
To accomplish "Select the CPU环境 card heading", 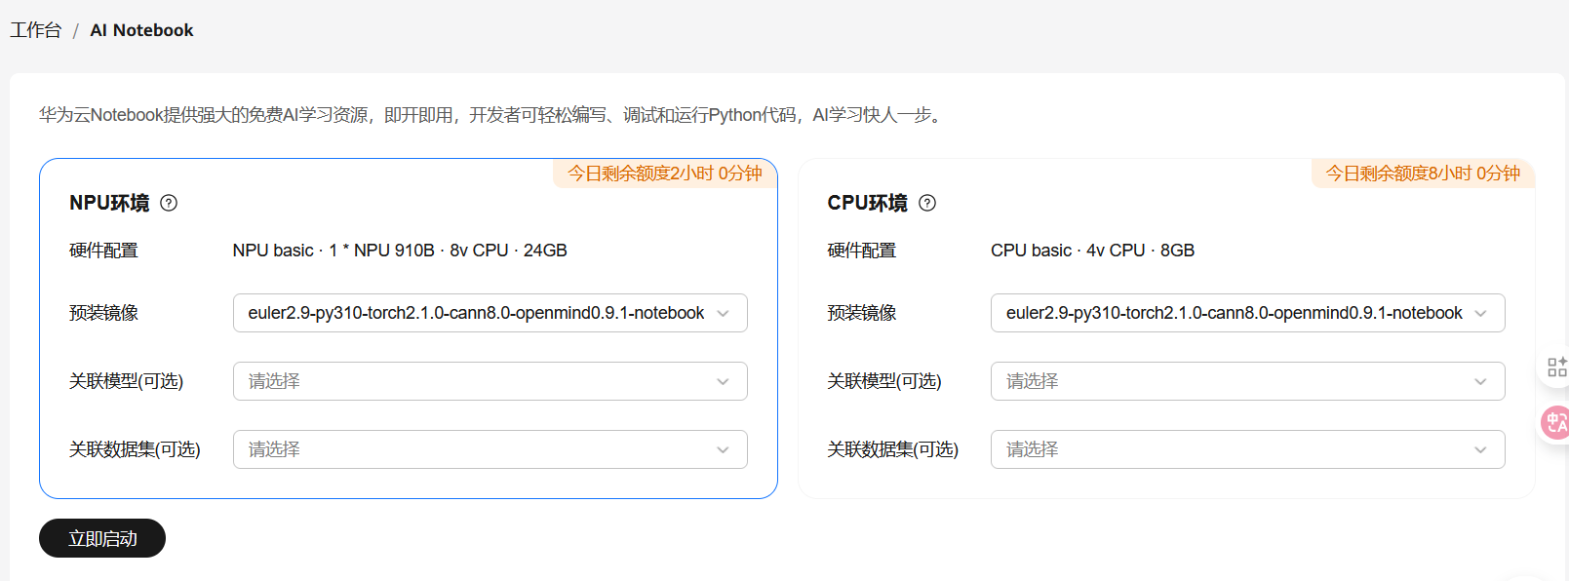I will (867, 203).
